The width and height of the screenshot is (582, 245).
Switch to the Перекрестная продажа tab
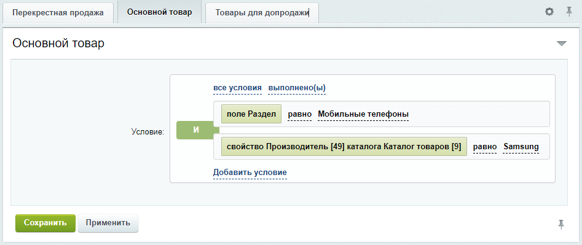pyautogui.click(x=58, y=13)
